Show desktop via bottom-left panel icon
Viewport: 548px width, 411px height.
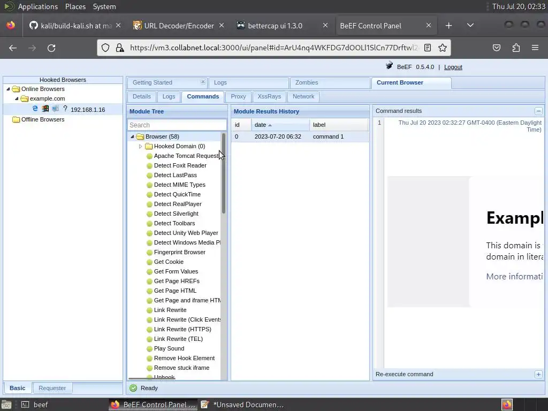click(6, 405)
